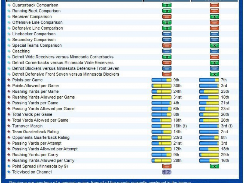The width and height of the screenshot is (244, 183).
Task: Select Detroit Blockers versus Minnesota Defensive Front Seven
Action: [66, 68]
